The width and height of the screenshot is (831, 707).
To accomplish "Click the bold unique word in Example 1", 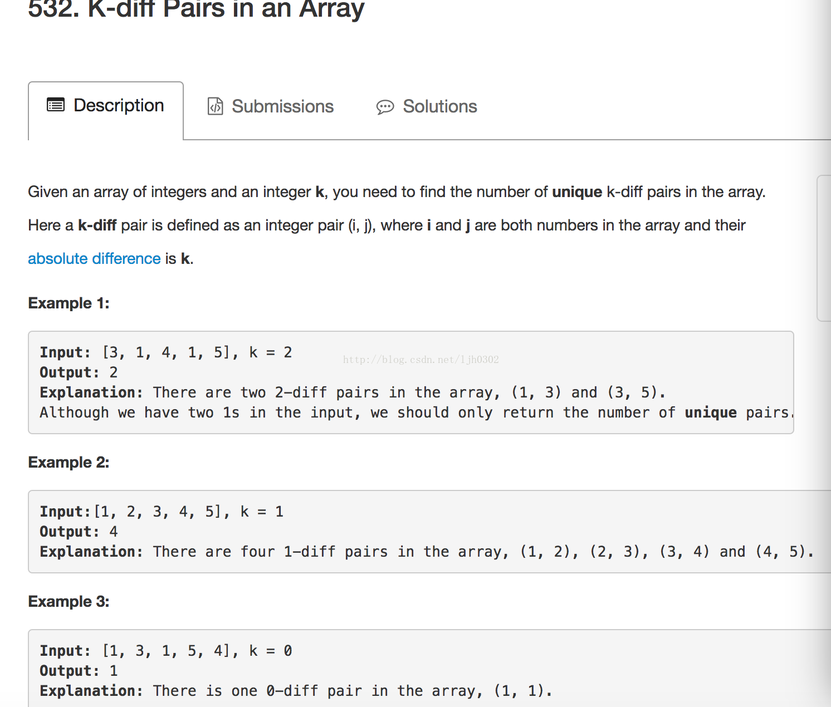I will click(x=711, y=413).
